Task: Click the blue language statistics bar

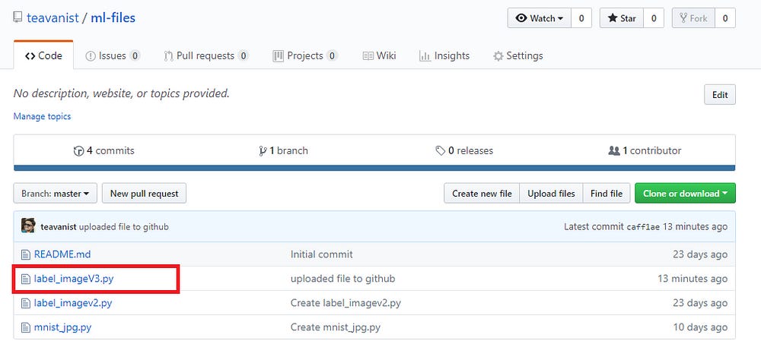Action: (374, 168)
